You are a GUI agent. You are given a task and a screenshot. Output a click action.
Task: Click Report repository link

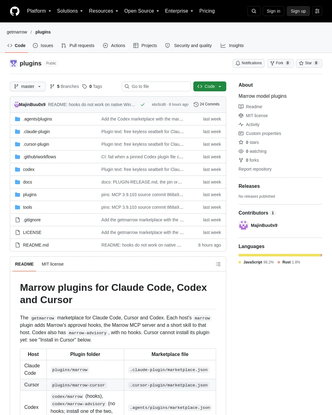255,169
